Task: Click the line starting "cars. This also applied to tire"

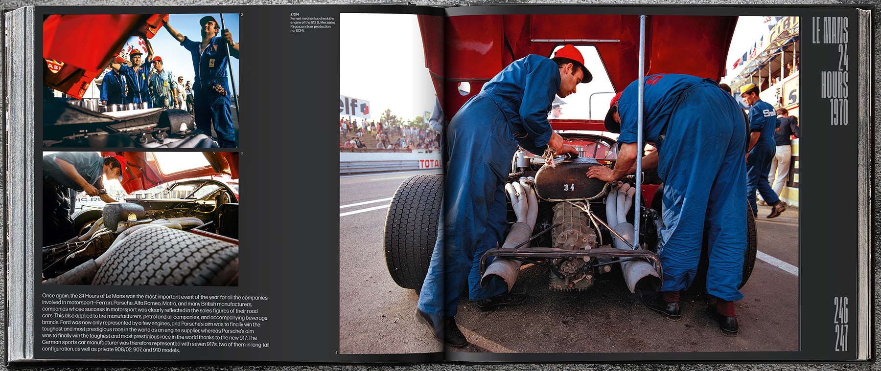Action: tap(155, 317)
